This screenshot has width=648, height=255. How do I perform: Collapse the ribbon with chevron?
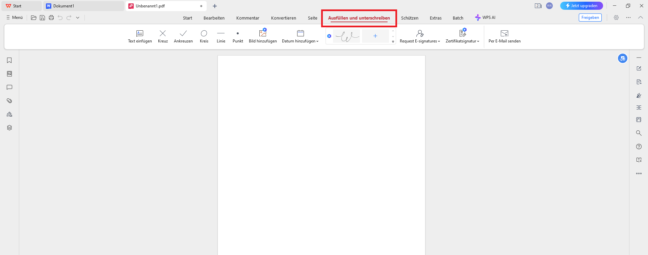click(x=640, y=18)
